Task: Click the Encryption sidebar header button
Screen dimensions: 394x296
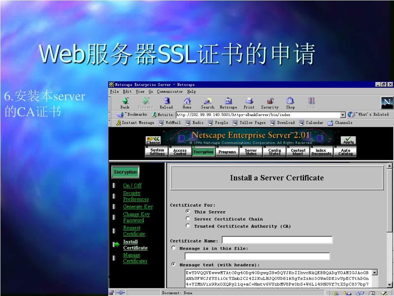Action: [125, 172]
